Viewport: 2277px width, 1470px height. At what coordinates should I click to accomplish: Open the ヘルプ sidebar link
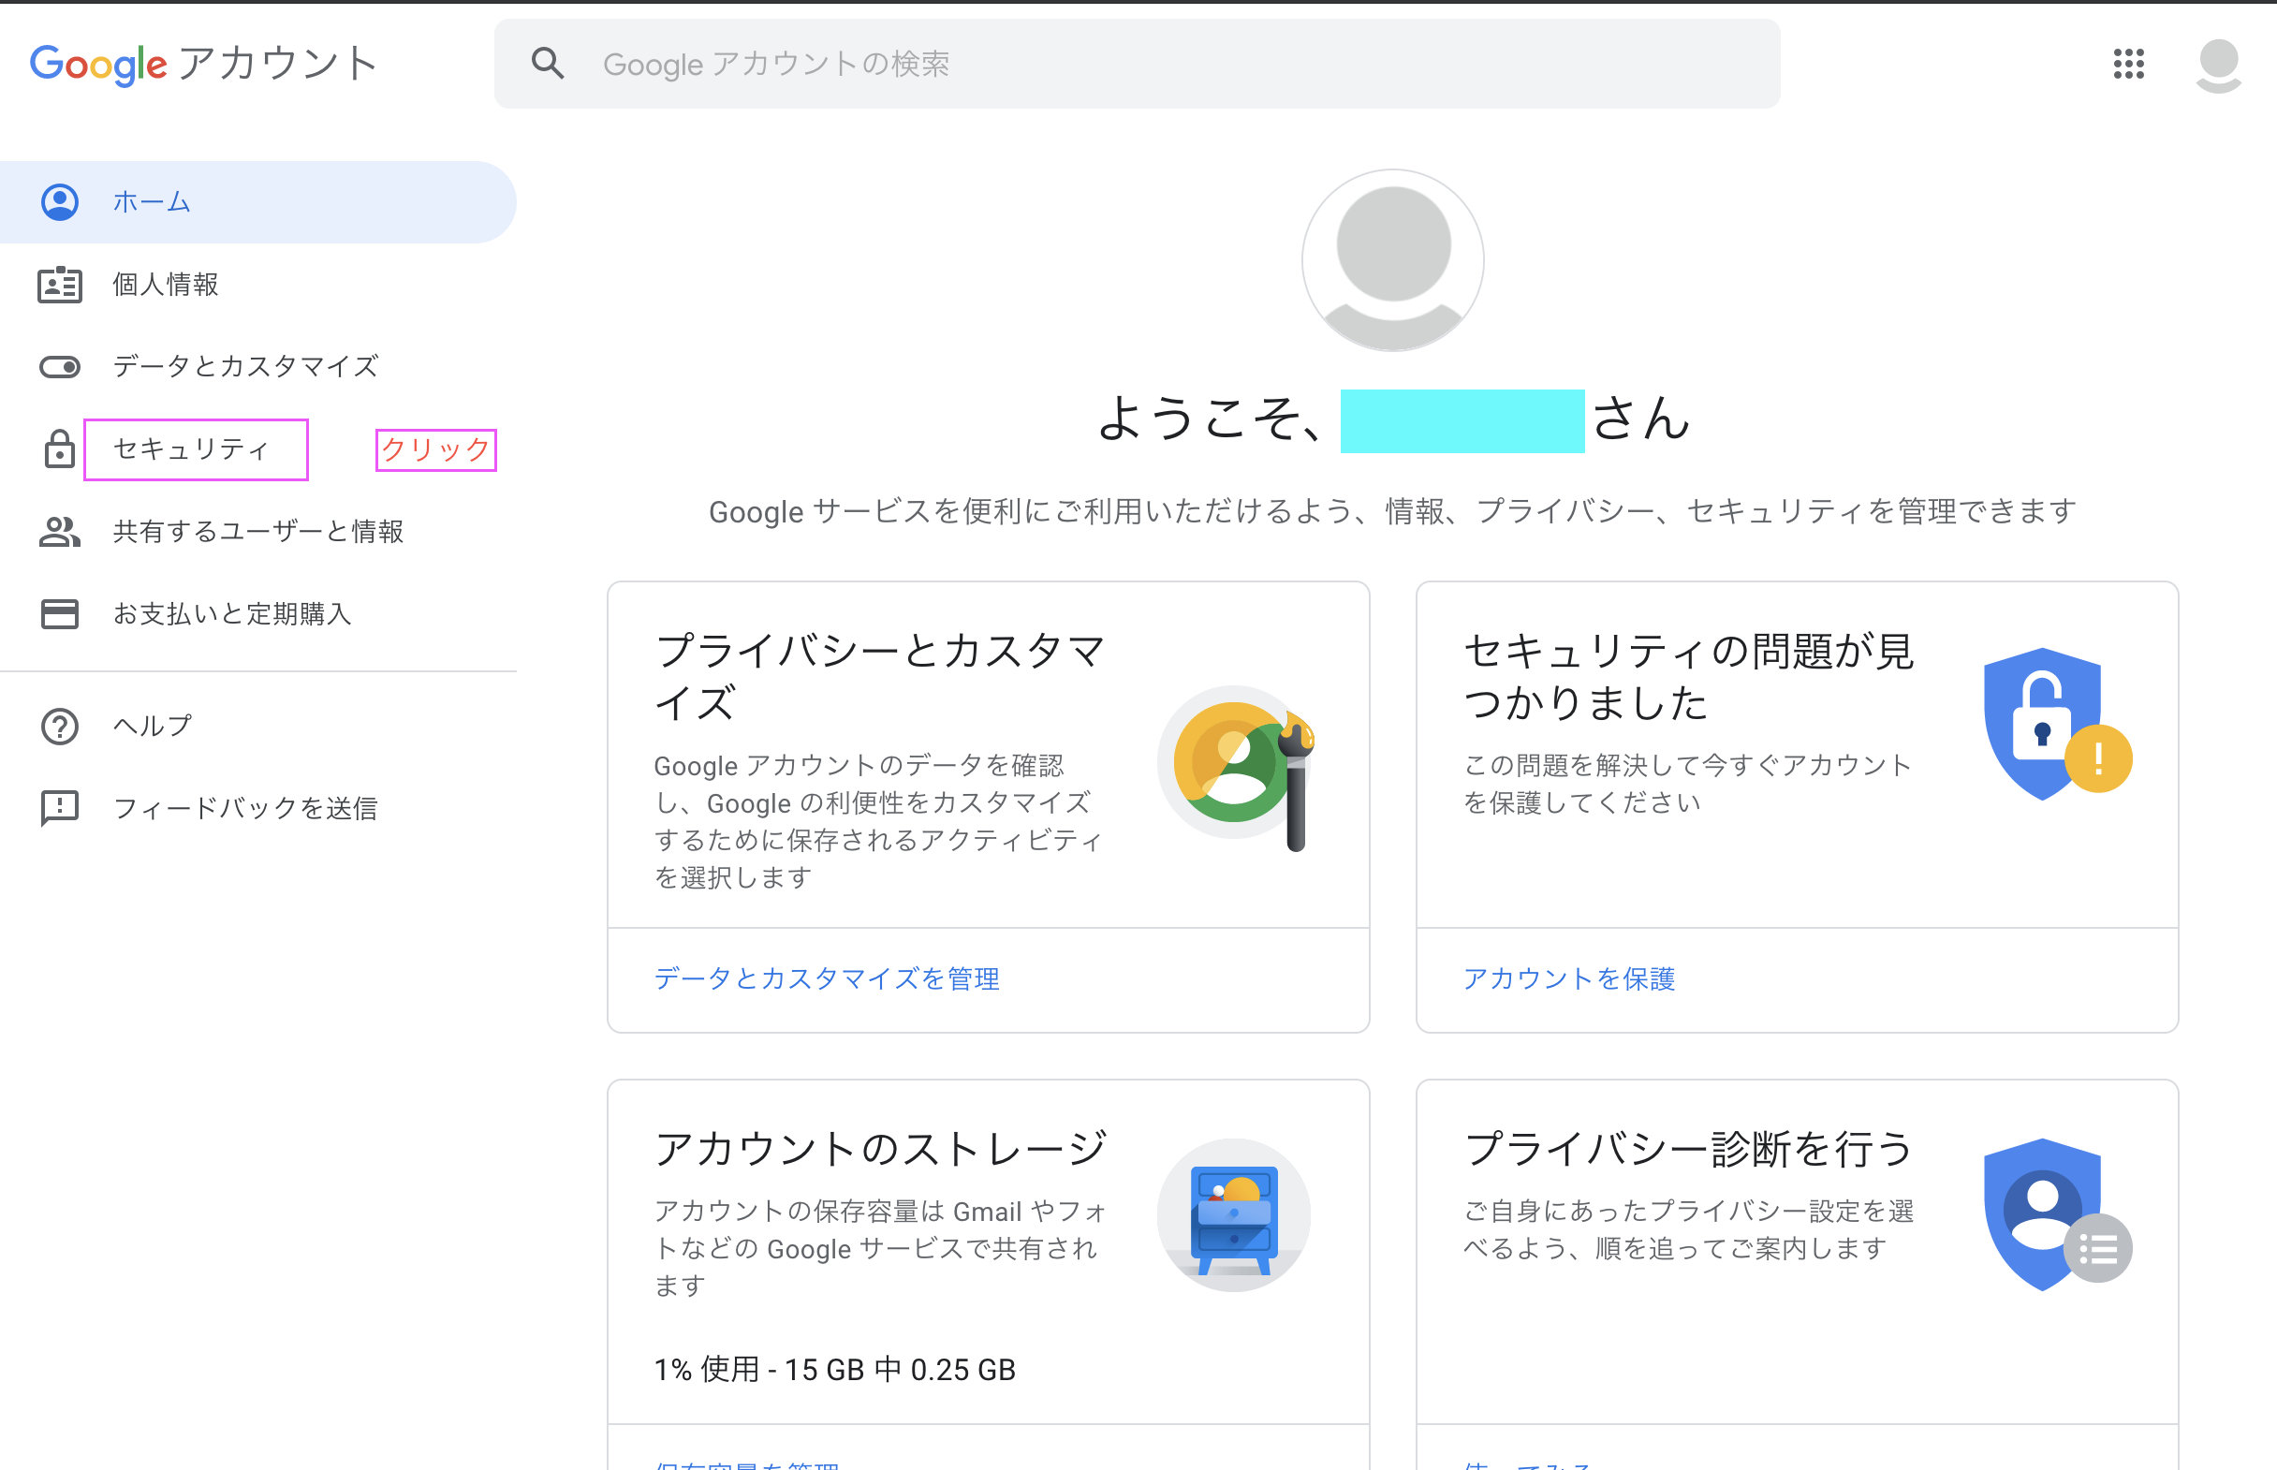[257, 727]
